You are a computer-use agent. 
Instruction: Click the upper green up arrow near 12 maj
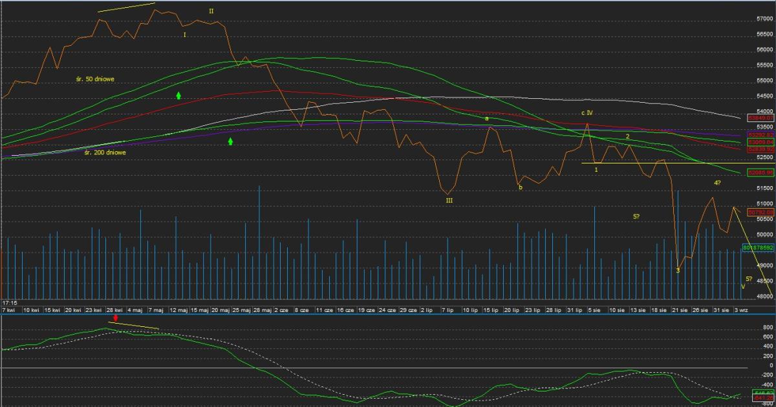(178, 95)
